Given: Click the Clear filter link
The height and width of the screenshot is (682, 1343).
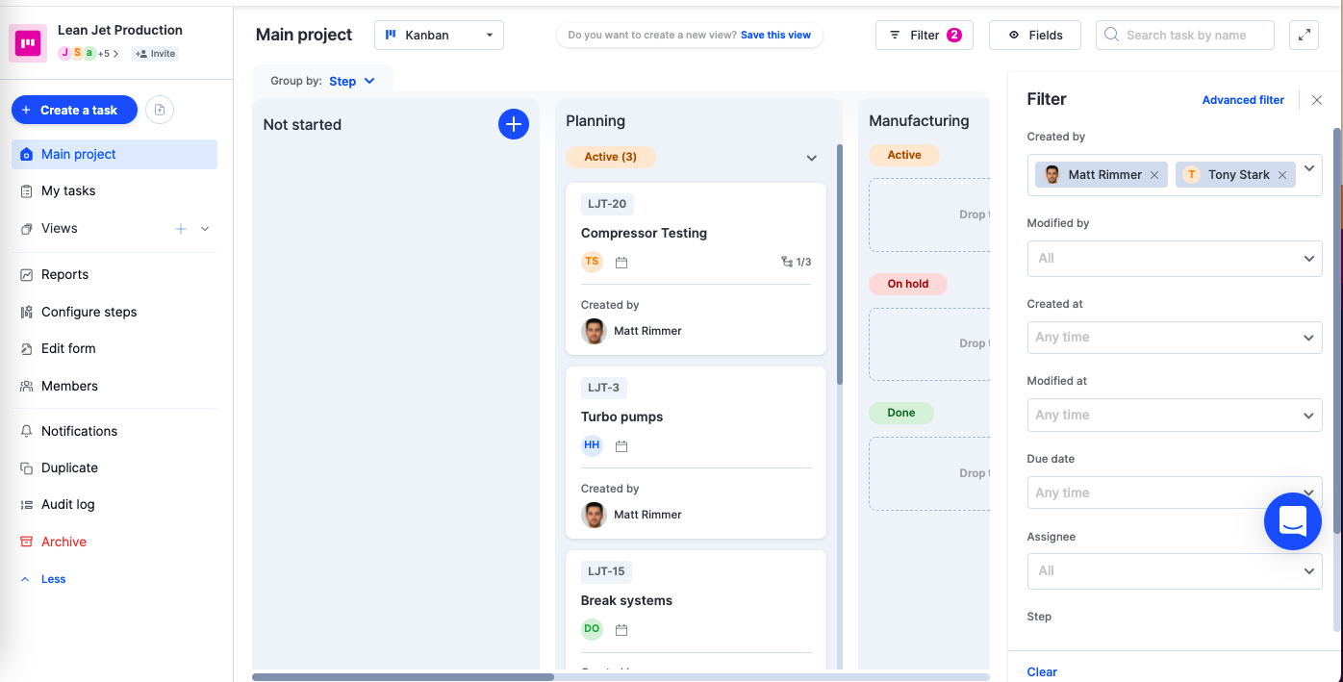Looking at the screenshot, I should pos(1042,672).
